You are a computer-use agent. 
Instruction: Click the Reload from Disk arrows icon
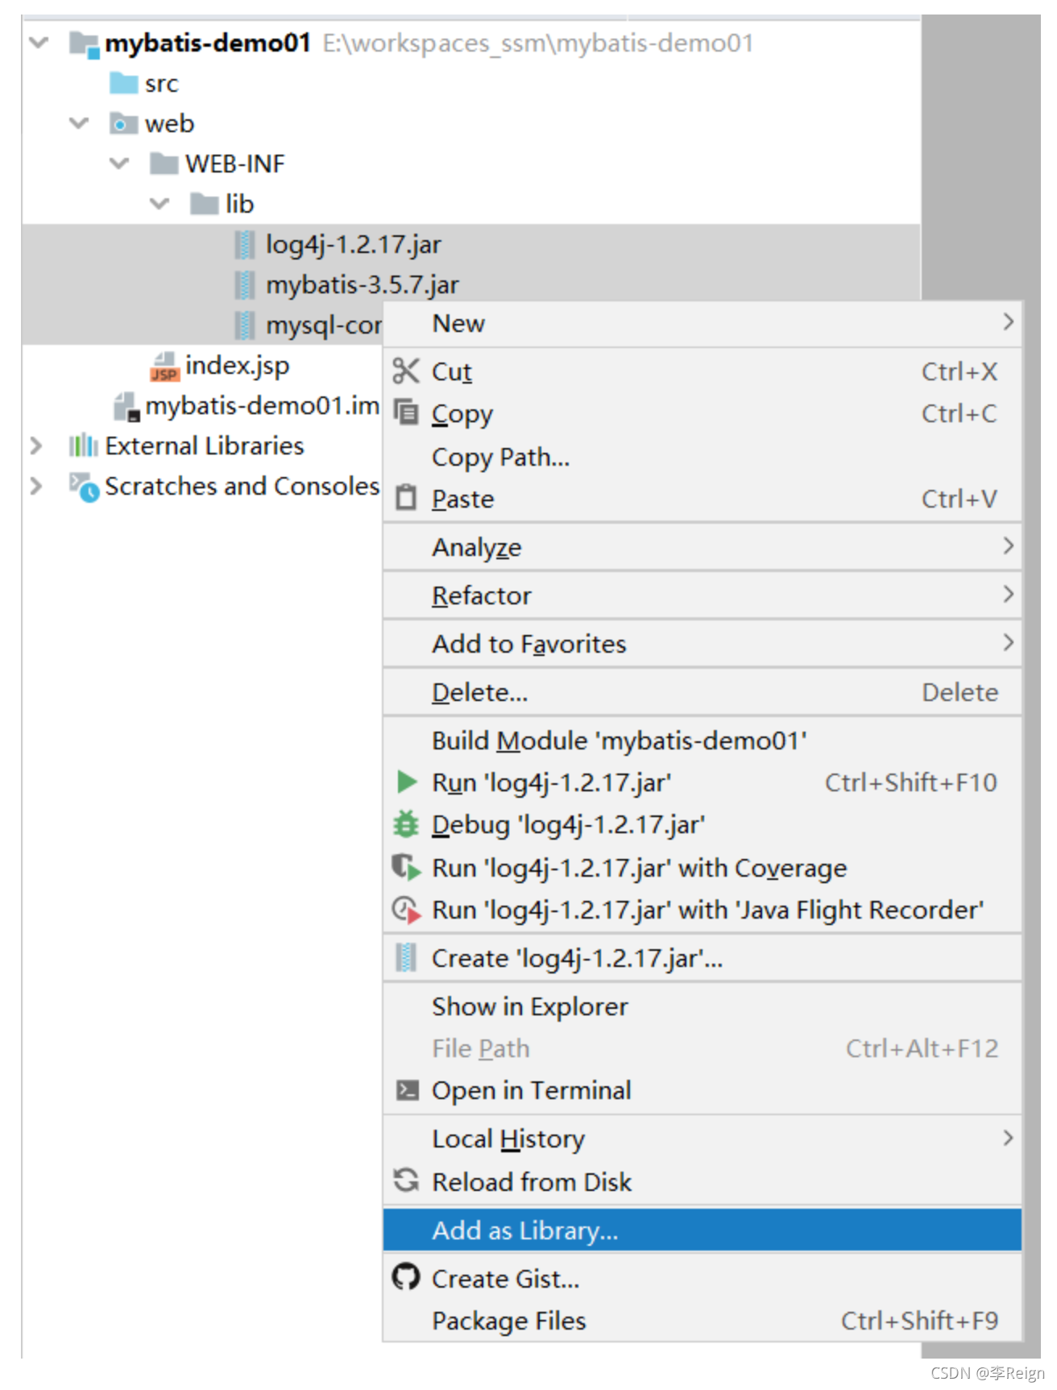(406, 1180)
